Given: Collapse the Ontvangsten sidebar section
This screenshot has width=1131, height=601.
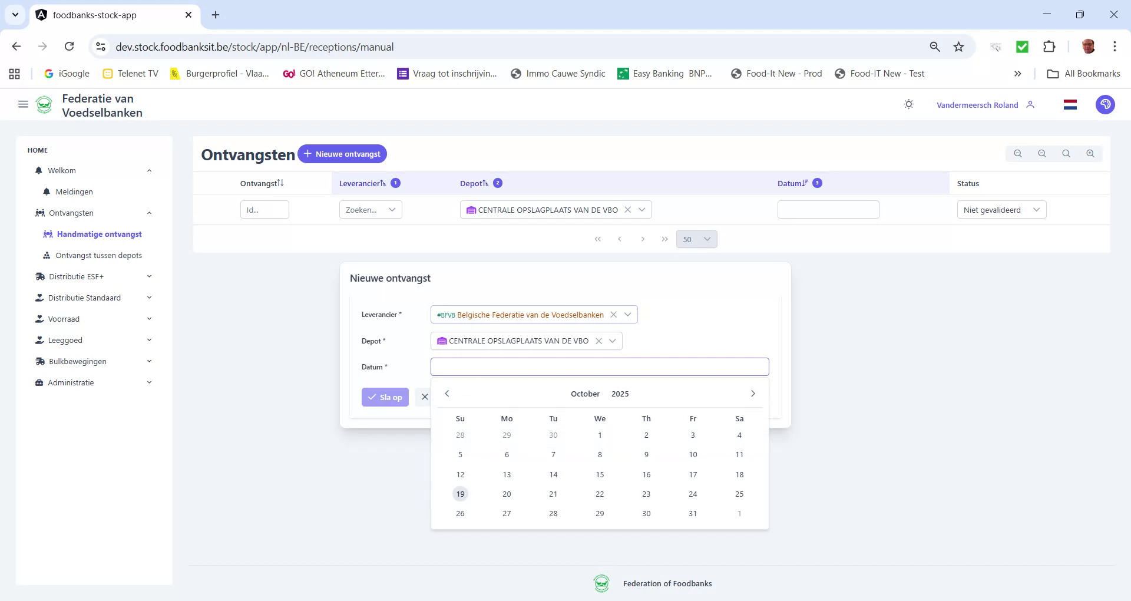Looking at the screenshot, I should [149, 213].
